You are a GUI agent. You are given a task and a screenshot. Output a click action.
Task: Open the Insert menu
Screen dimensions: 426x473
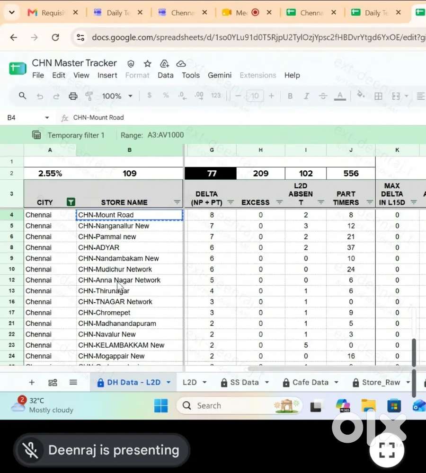(x=107, y=75)
